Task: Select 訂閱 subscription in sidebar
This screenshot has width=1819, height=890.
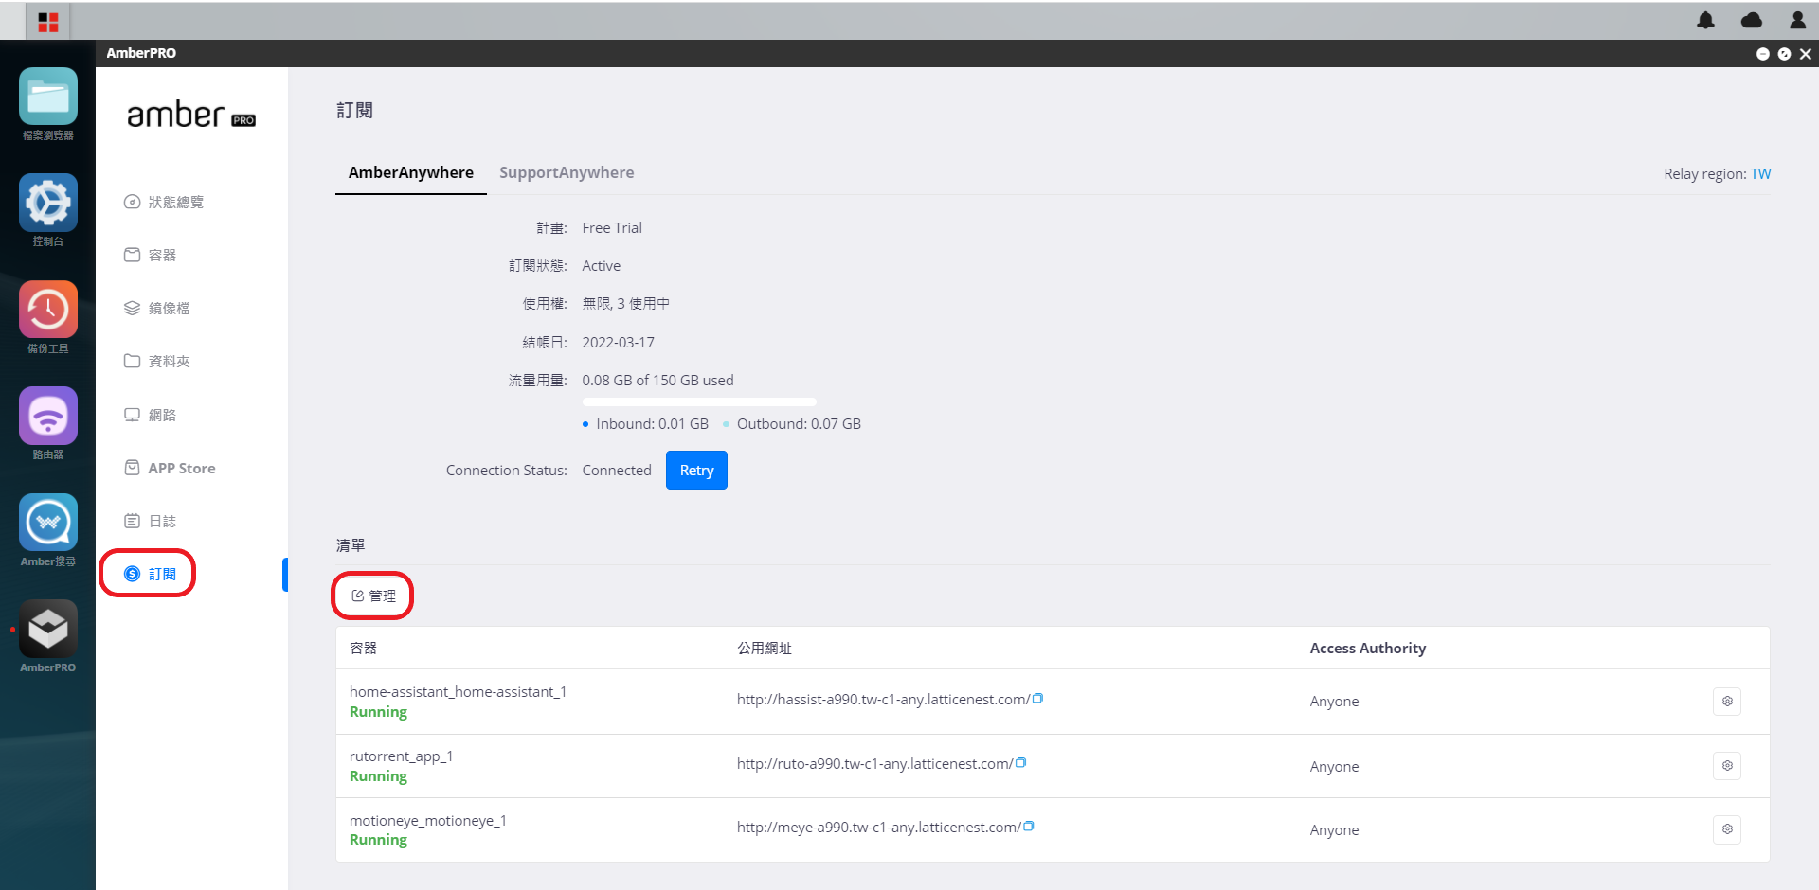Action: (151, 574)
